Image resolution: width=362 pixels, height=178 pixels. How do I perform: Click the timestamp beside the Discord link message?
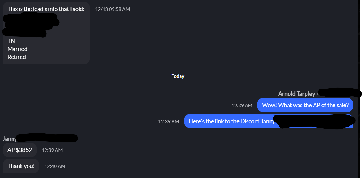(168, 121)
